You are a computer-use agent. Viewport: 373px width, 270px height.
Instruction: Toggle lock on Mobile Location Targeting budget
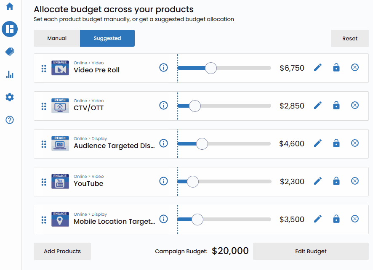tap(336, 219)
